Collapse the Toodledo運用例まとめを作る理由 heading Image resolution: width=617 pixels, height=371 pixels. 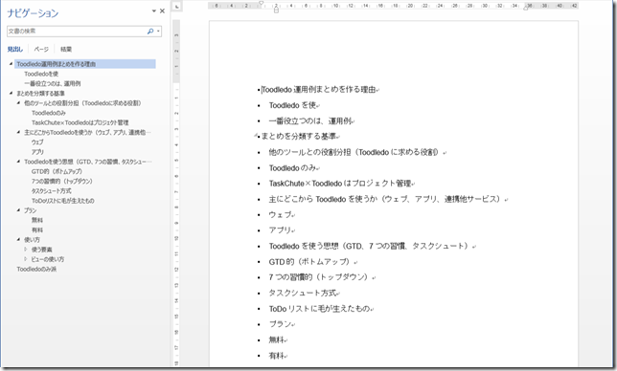[11, 64]
